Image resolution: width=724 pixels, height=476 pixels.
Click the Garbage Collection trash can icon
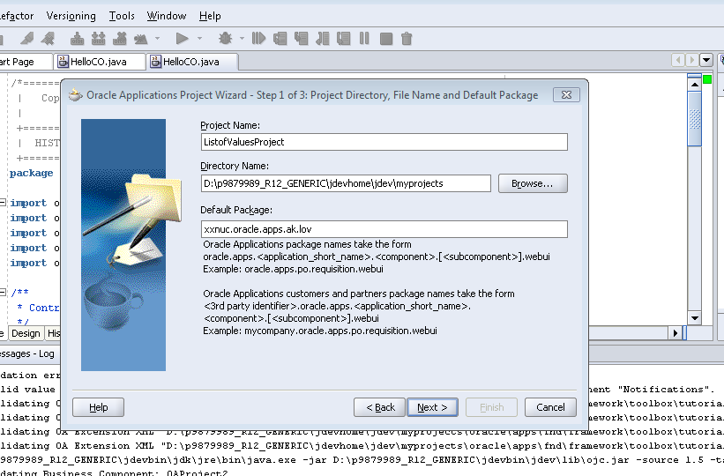click(407, 38)
